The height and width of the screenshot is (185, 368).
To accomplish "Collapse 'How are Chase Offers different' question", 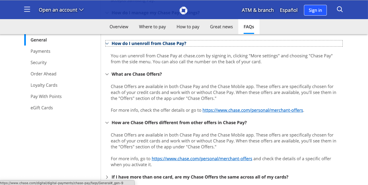I will click(x=176, y=123).
